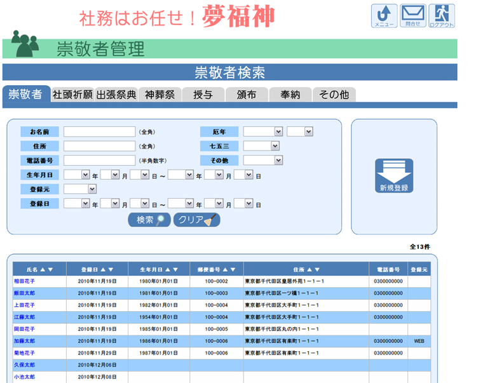This screenshot has width=478, height=383.
Task: Expand the その他 dropdown
Action: pyautogui.click(x=278, y=160)
